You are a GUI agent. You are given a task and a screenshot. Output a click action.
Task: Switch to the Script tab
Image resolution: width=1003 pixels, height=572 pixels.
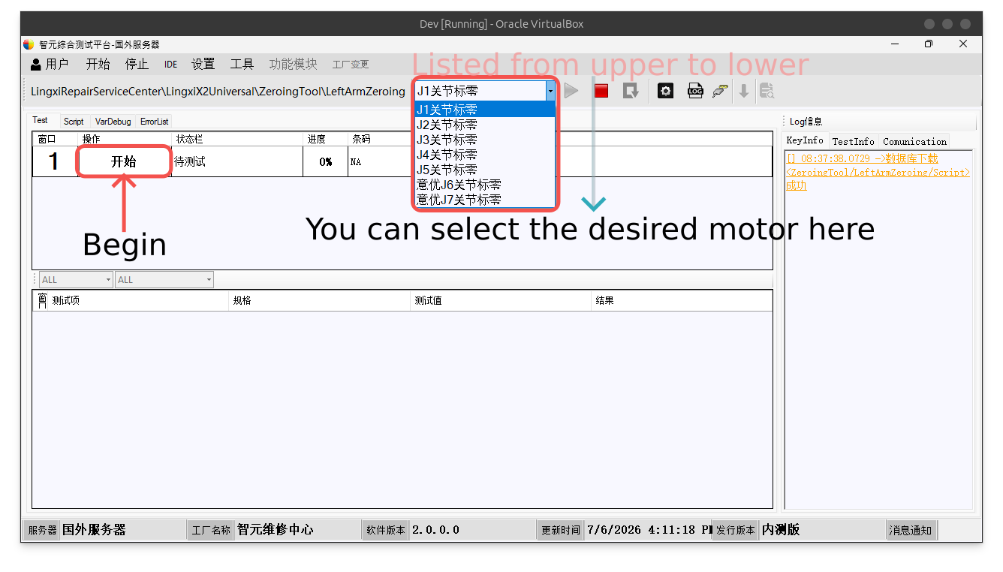point(74,122)
